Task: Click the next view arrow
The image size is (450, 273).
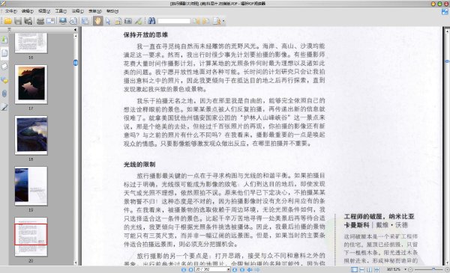Action: pos(257,269)
